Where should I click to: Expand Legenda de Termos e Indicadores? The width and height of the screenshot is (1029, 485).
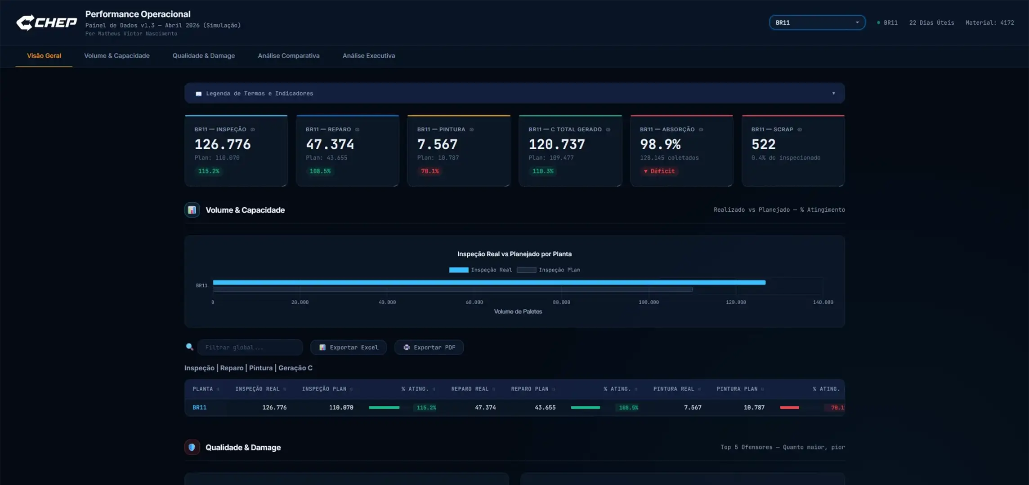point(514,93)
